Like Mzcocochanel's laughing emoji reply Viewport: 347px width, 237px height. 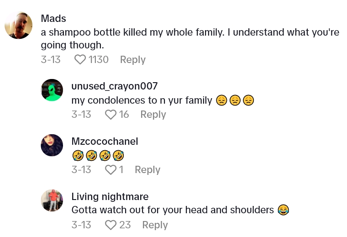[x=111, y=170]
